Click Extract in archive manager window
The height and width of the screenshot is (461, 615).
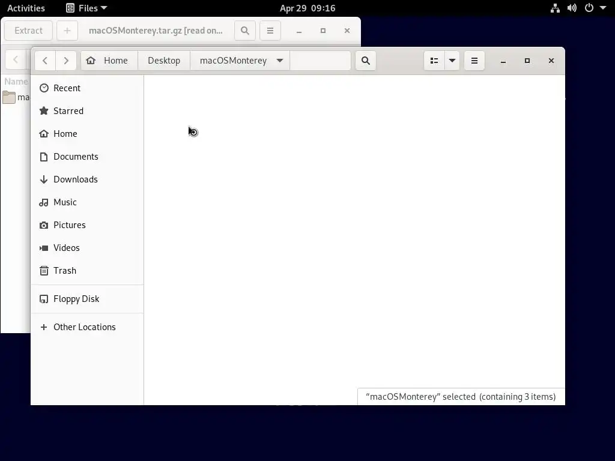pos(28,31)
